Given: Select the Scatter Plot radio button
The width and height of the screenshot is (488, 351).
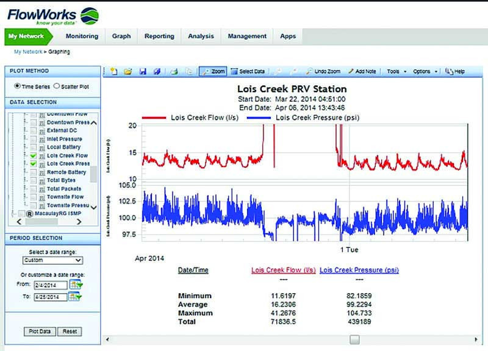Looking at the screenshot, I should click(57, 87).
